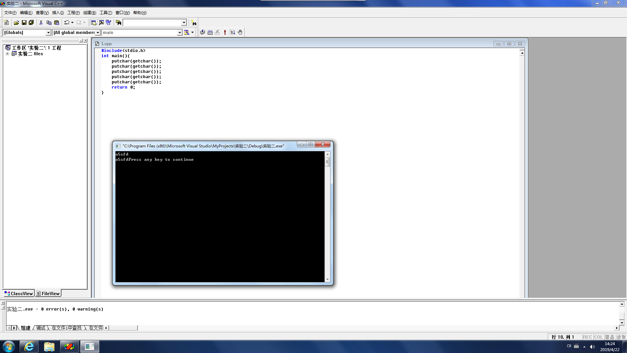627x353 pixels.
Task: Open the 组建(B) build menu
Action: pos(89,13)
